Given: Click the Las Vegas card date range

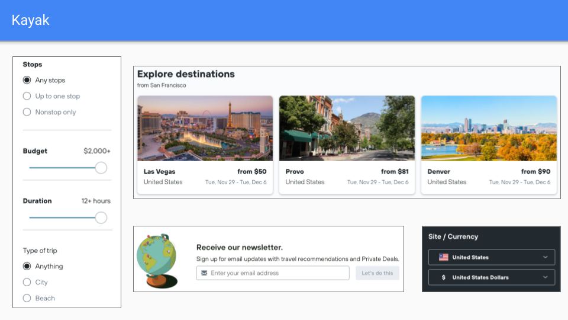Looking at the screenshot, I should point(236,182).
